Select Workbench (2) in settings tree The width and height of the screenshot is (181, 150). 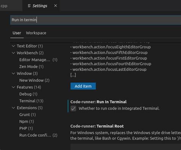(30, 53)
